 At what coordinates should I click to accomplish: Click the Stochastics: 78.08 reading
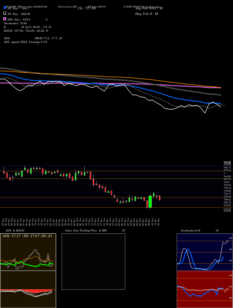pyautogui.click(x=15, y=23)
